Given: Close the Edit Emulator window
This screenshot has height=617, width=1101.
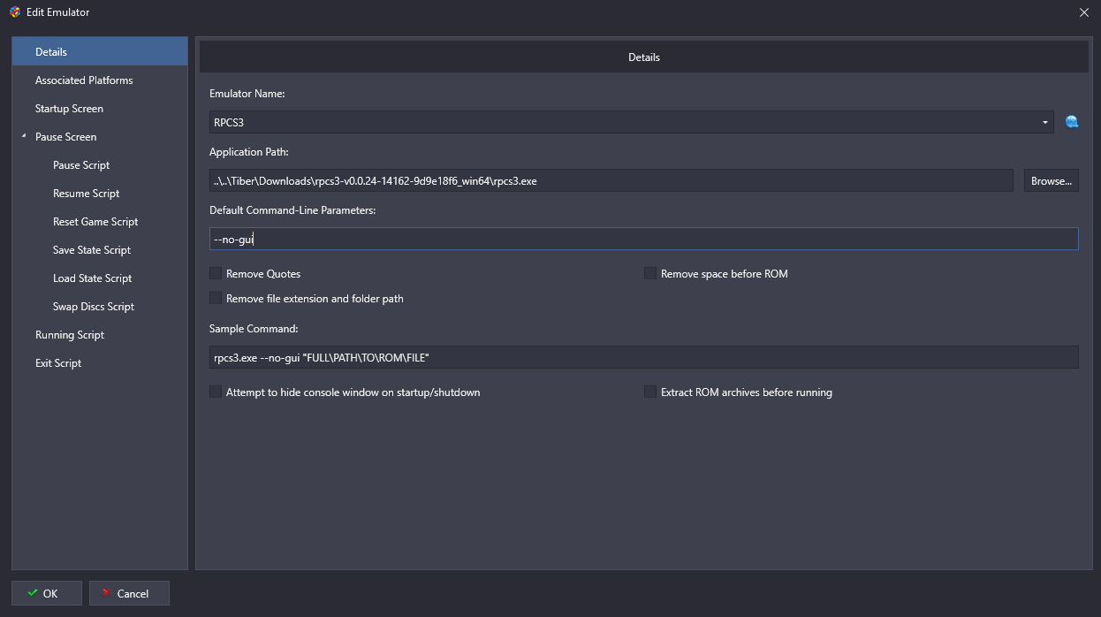Looking at the screenshot, I should [x=1084, y=12].
